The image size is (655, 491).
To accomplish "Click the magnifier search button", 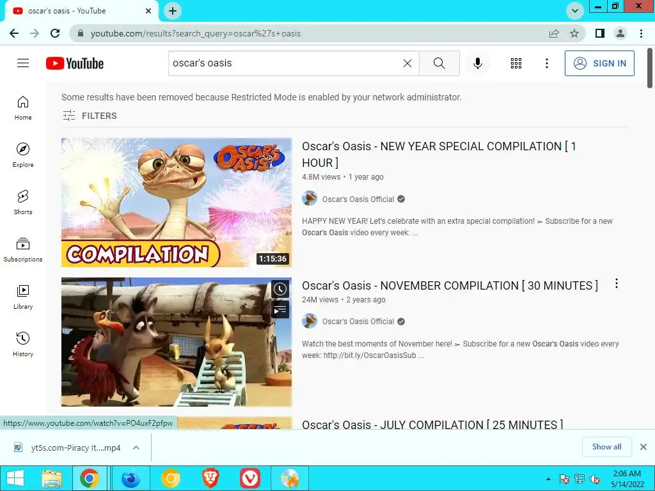I will [439, 63].
